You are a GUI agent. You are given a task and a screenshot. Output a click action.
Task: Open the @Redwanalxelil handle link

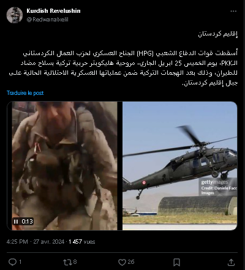pos(47,20)
